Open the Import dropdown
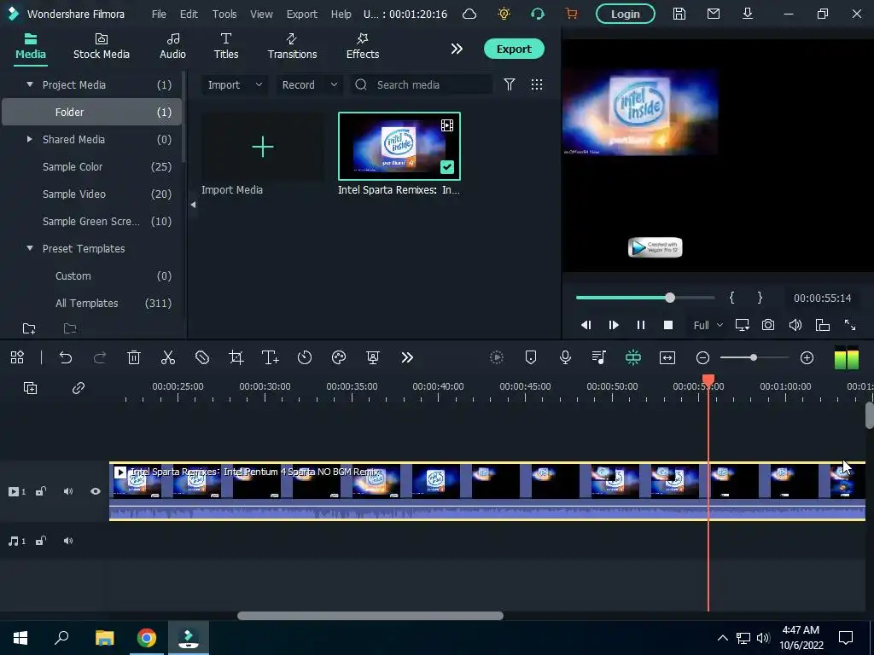Screen dimensions: 874x655 [235, 84]
